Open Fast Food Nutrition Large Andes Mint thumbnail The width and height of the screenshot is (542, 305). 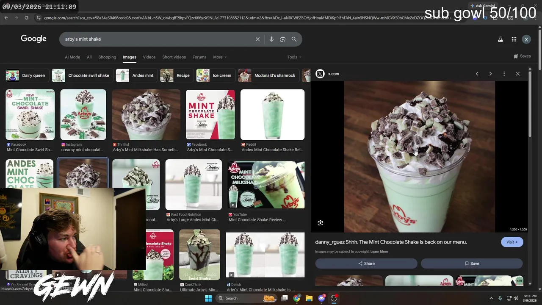coord(194,185)
